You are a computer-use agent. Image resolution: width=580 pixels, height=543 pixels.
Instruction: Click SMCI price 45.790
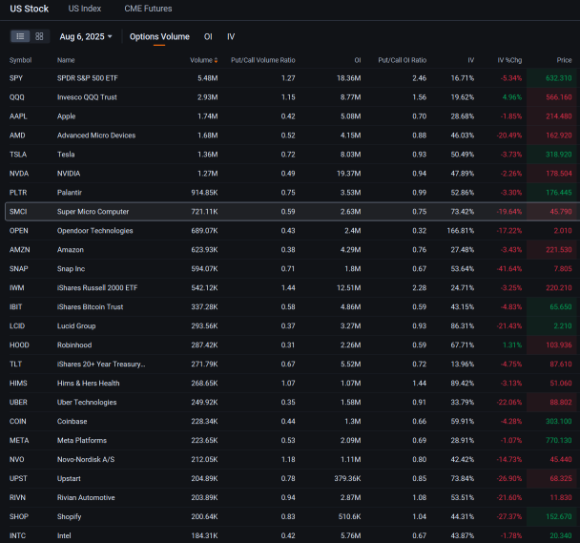[561, 212]
